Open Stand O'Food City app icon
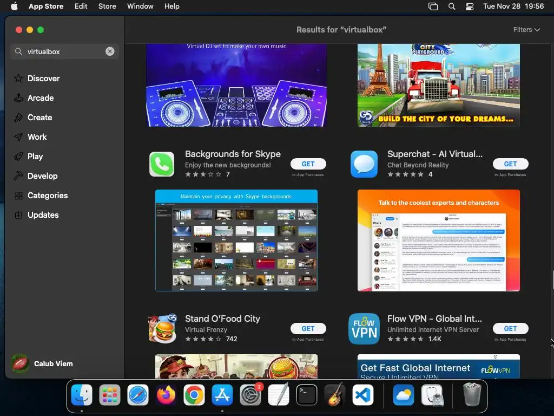The height and width of the screenshot is (416, 554). click(x=162, y=328)
